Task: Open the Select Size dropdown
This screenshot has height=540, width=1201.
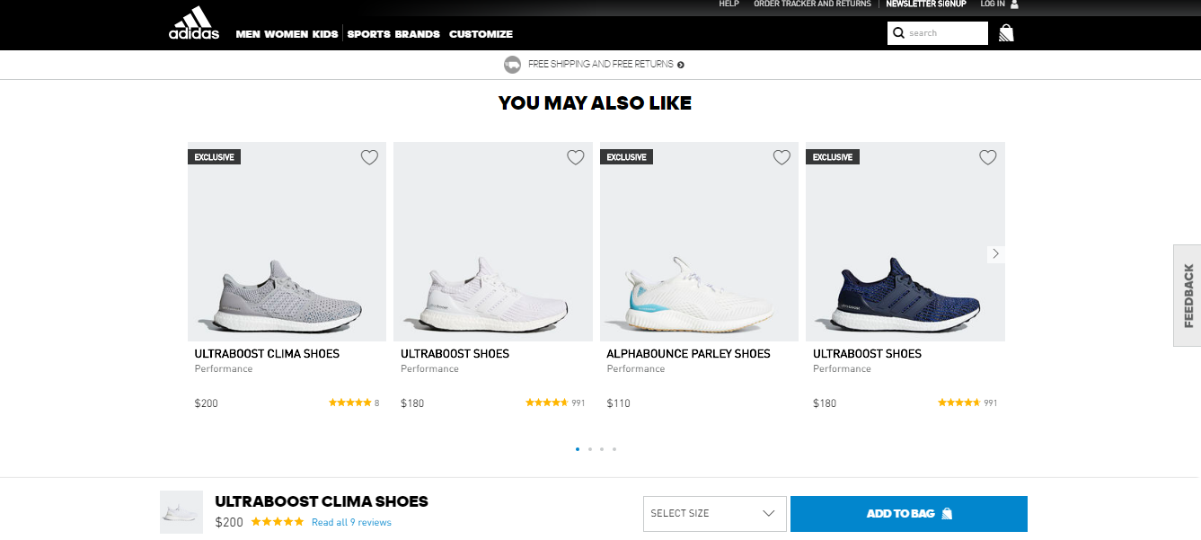Action: [714, 514]
